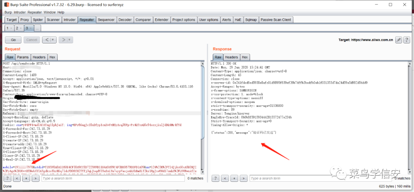Viewport: 414px width, 192px height.
Task: Add new Repeater tab with ellipsis tab
Action: [38, 28]
